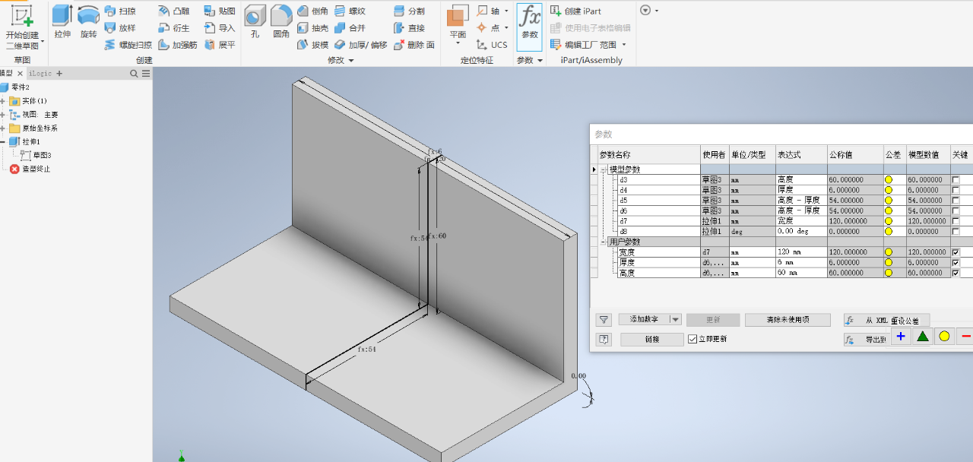Click the 圆角 fillet tool

click(x=281, y=21)
